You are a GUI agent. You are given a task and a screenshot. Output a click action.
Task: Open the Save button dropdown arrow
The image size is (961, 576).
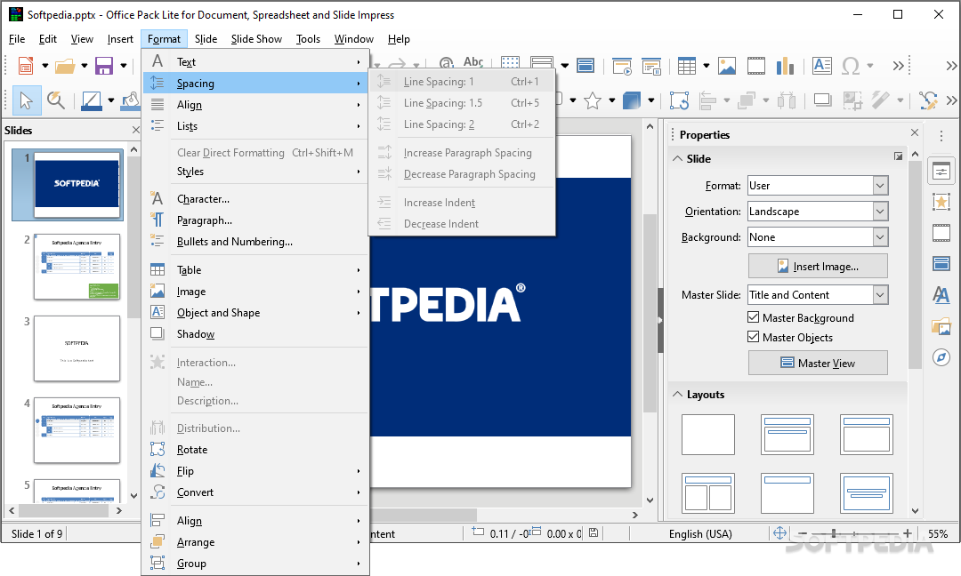[x=123, y=66]
